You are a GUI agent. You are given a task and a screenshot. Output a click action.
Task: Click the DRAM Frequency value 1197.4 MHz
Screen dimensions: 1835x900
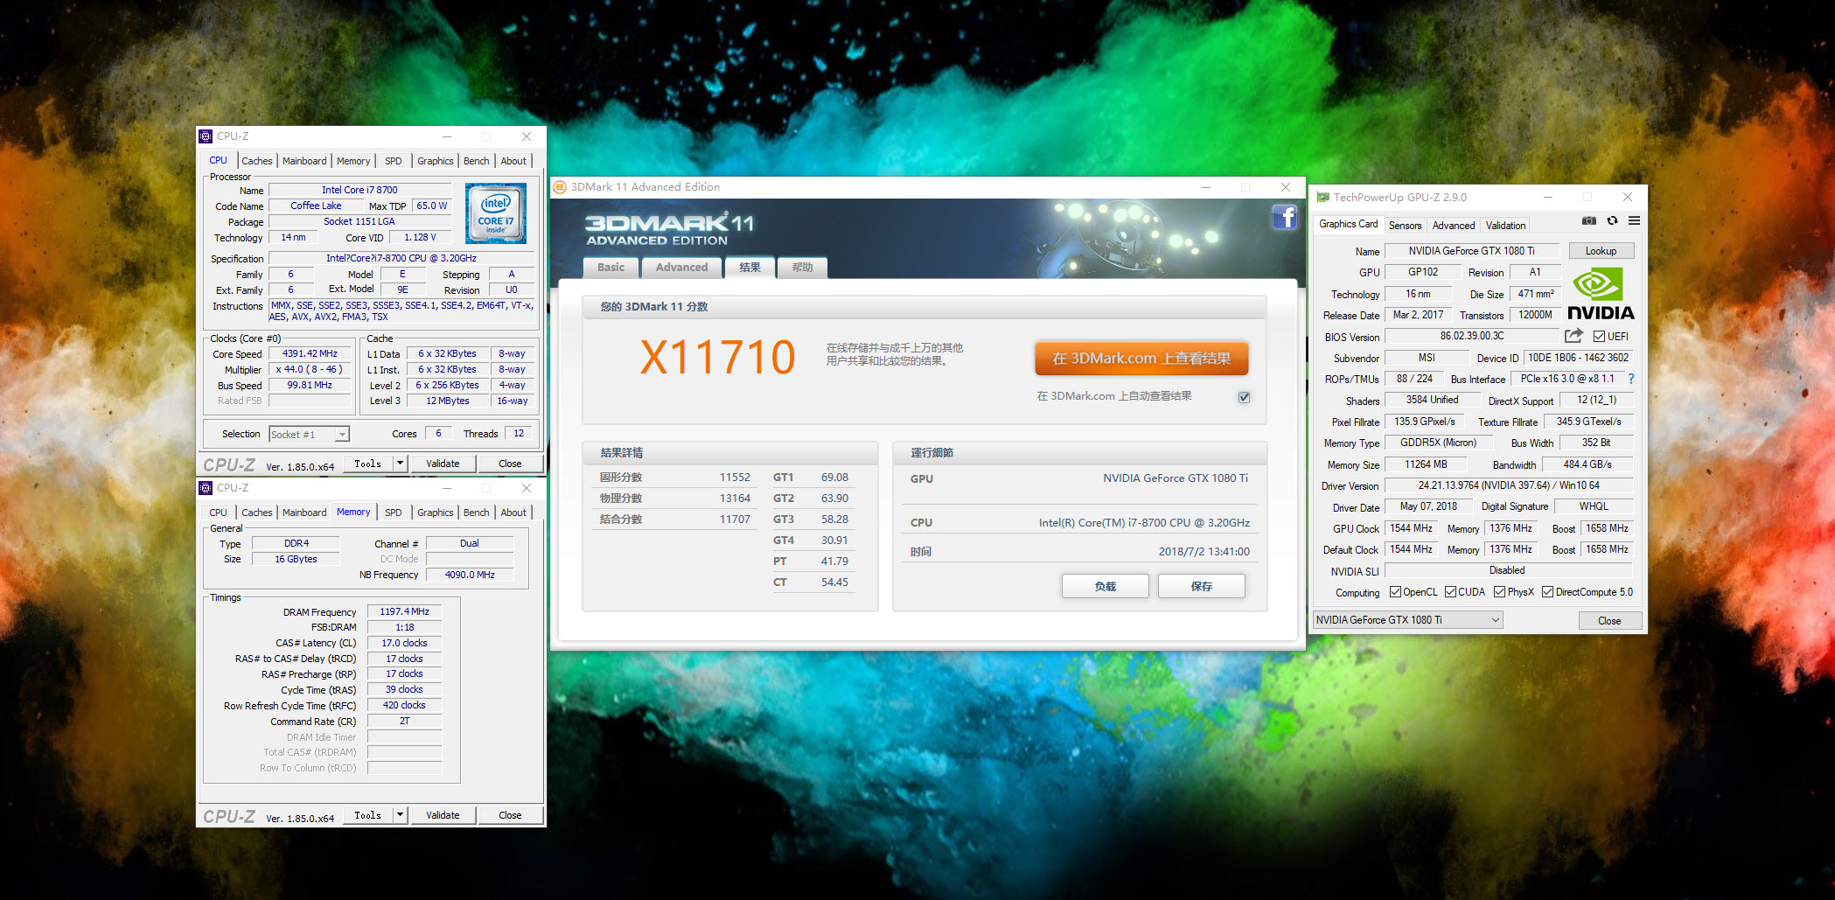pyautogui.click(x=404, y=612)
